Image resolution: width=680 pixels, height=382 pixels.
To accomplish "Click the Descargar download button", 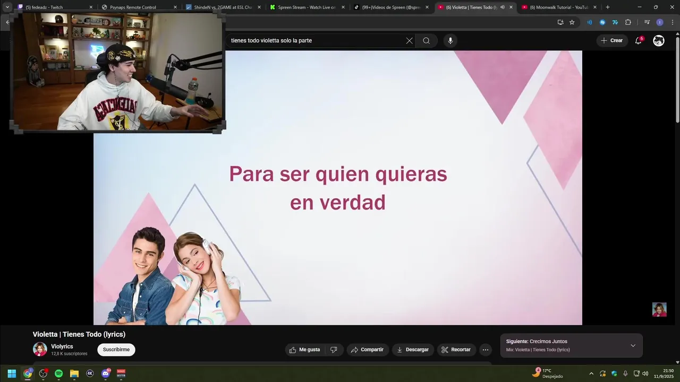I will coord(413,350).
